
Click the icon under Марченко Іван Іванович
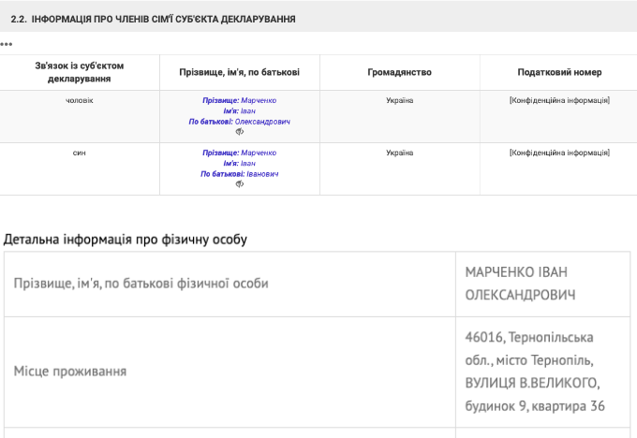(x=240, y=184)
